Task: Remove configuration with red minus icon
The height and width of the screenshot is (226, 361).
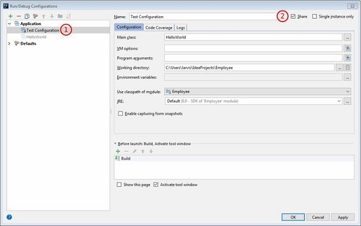Action: click(x=19, y=16)
